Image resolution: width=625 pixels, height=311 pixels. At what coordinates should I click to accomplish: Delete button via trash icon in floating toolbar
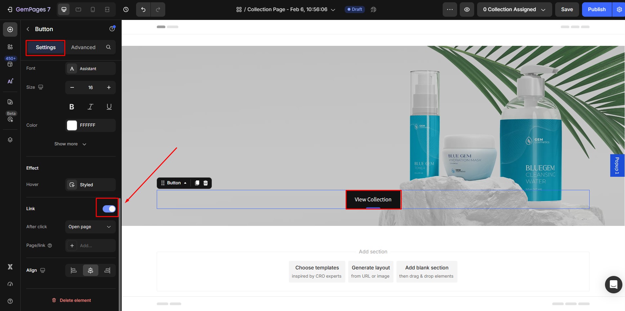click(x=206, y=183)
